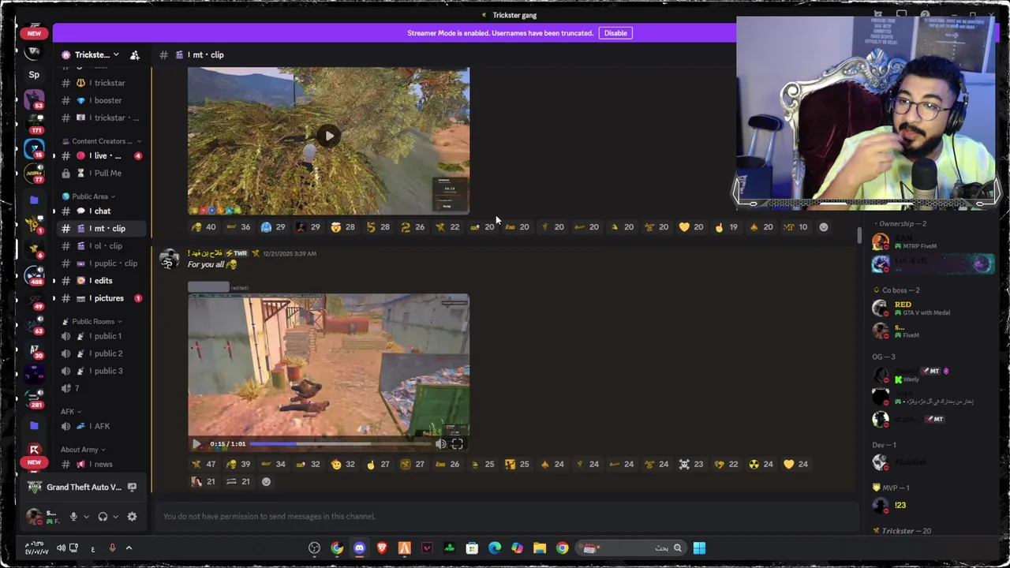Toggle the first reaction showing 47
This screenshot has width=1010, height=568.
click(204, 464)
